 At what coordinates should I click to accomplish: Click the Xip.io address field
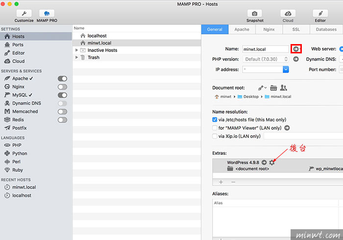pos(303,136)
